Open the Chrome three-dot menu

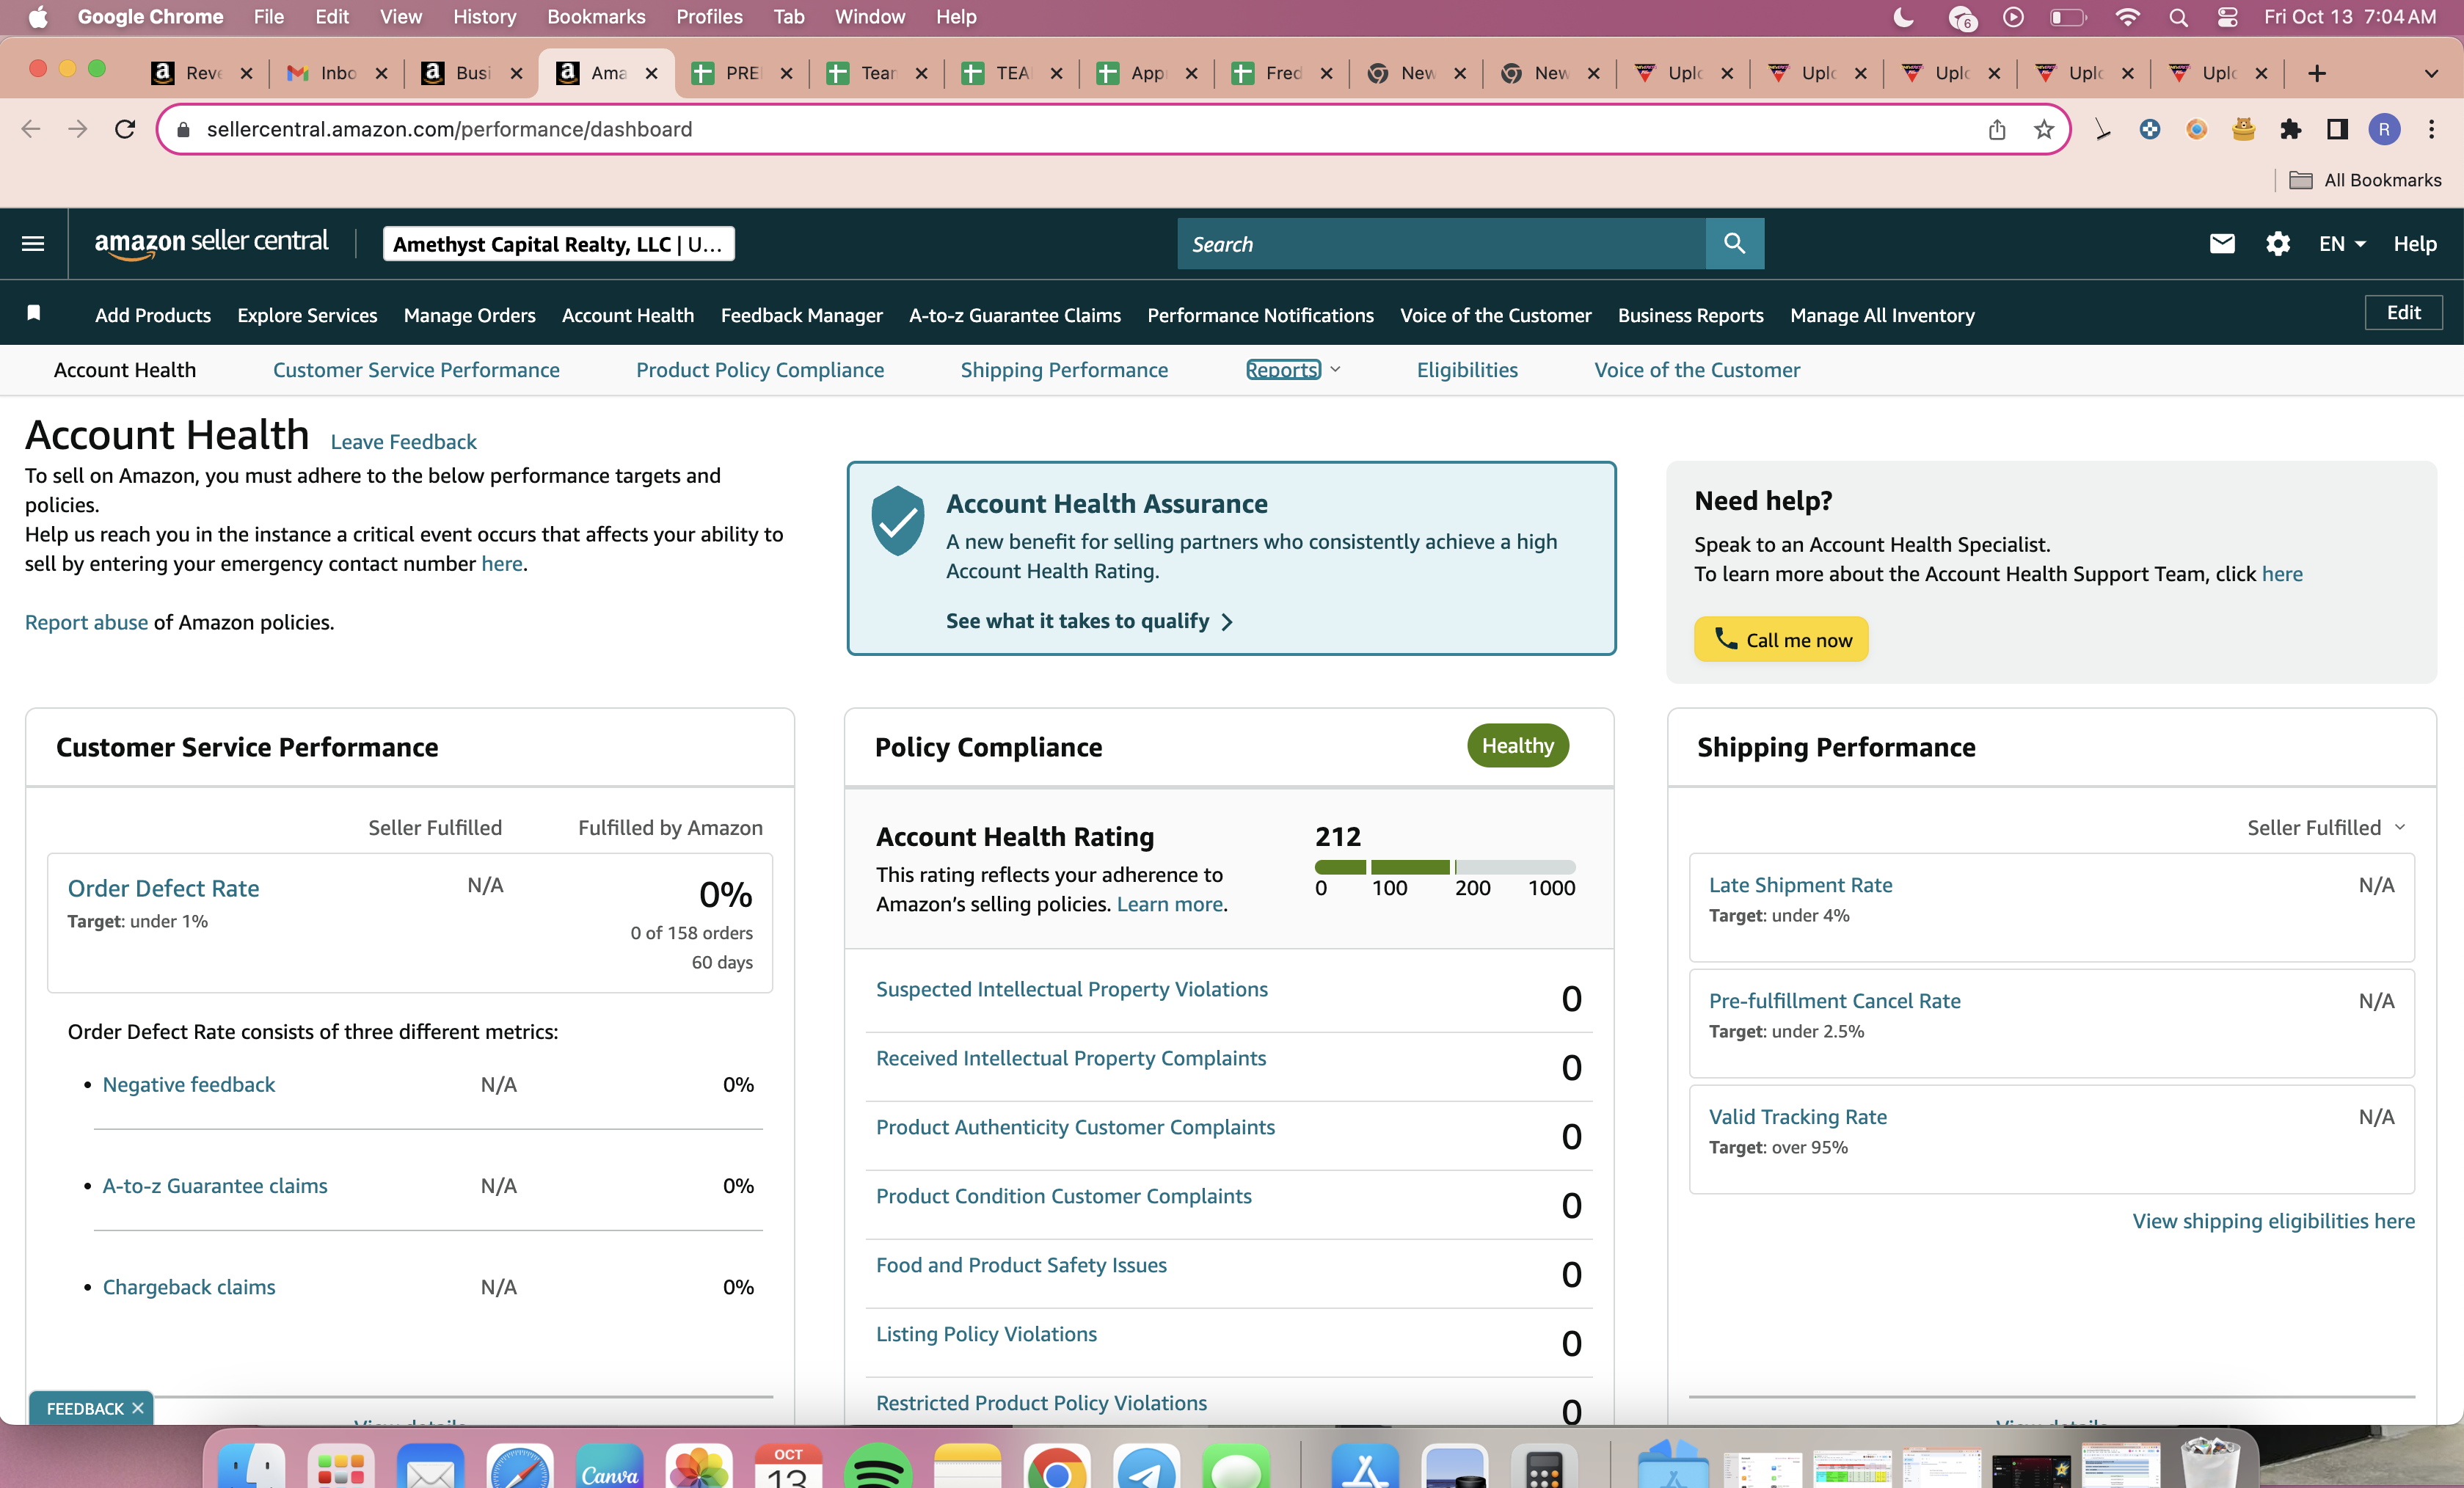point(2431,129)
